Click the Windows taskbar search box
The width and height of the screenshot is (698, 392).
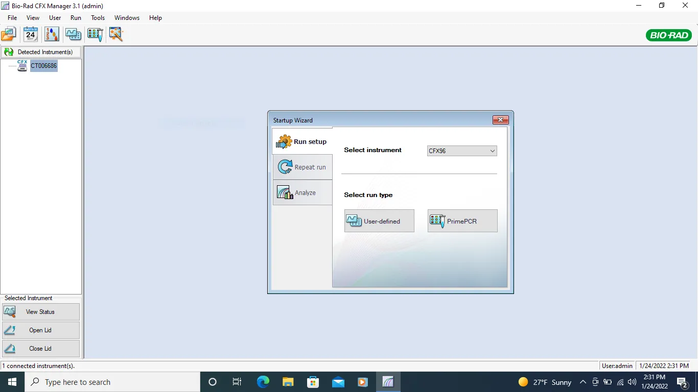click(112, 382)
